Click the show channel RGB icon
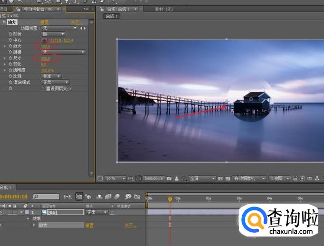Image resolution: width=324 pixels, height=246 pixels. coord(183,179)
